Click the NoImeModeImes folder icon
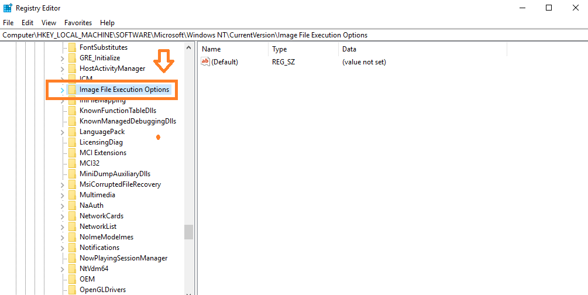The height and width of the screenshot is (295, 588). [72, 237]
